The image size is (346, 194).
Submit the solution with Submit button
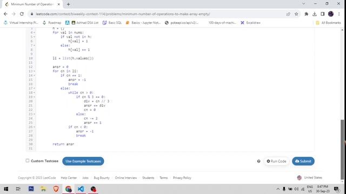coord(303,161)
